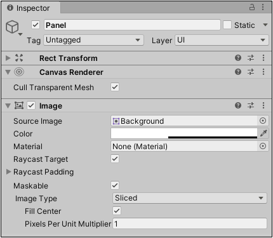Image resolution: width=273 pixels, height=238 pixels.
Task: Open the Source Image object picker circle
Action: [263, 121]
